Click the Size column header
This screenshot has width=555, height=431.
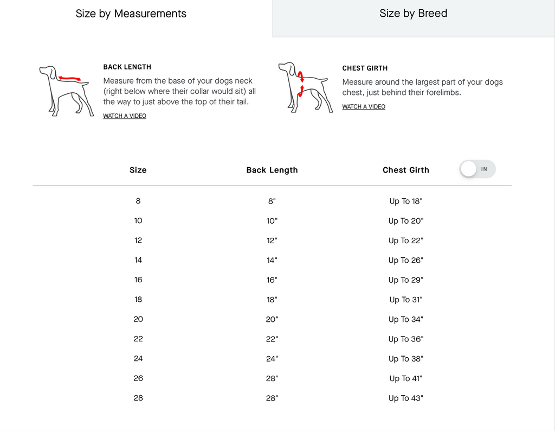pos(138,170)
